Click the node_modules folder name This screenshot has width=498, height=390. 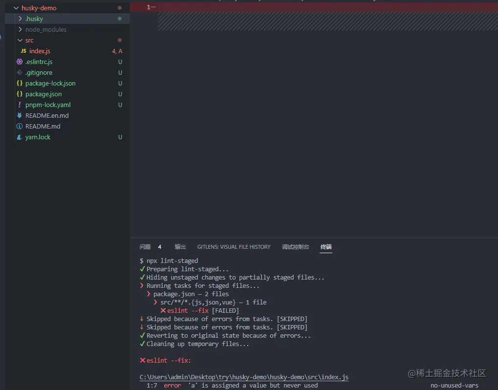pyautogui.click(x=46, y=29)
